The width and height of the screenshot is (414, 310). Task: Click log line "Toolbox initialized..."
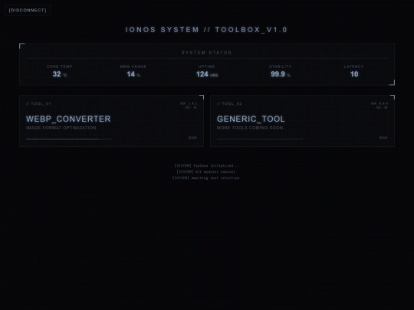tap(207, 165)
